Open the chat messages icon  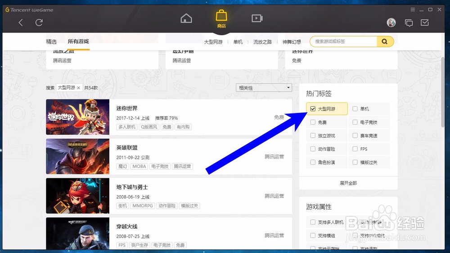[409, 23]
